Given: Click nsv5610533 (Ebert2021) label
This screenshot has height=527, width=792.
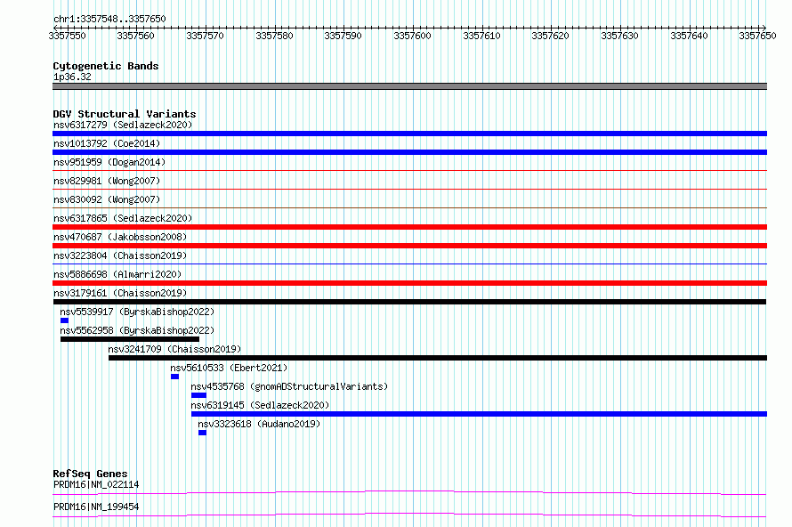Looking at the screenshot, I should click(x=229, y=368).
